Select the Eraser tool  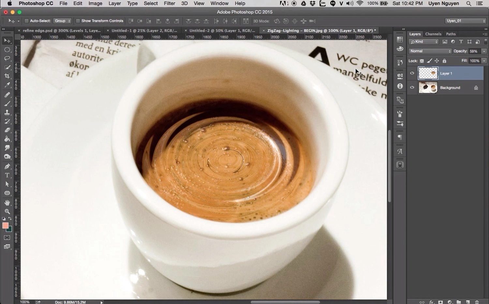pyautogui.click(x=7, y=130)
